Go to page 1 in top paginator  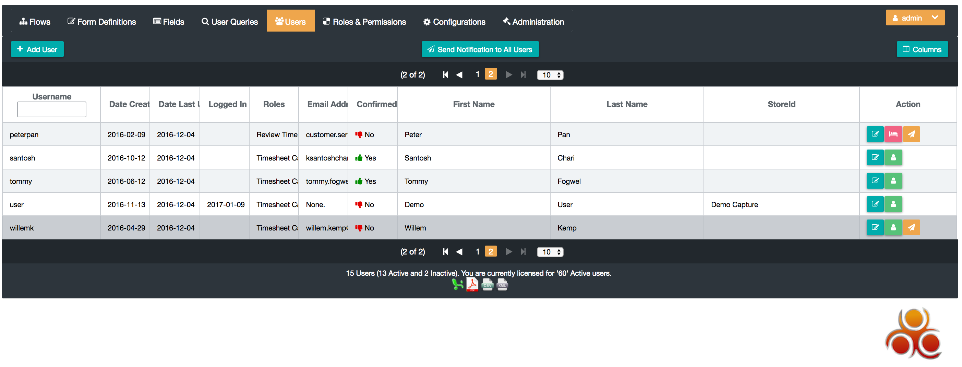point(477,74)
